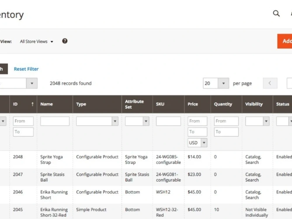Click the Price From filter field

[197, 121]
